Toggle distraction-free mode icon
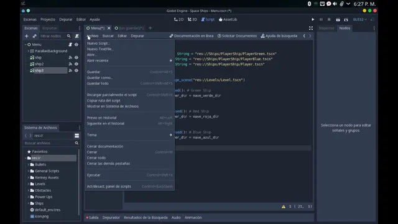 click(311, 28)
